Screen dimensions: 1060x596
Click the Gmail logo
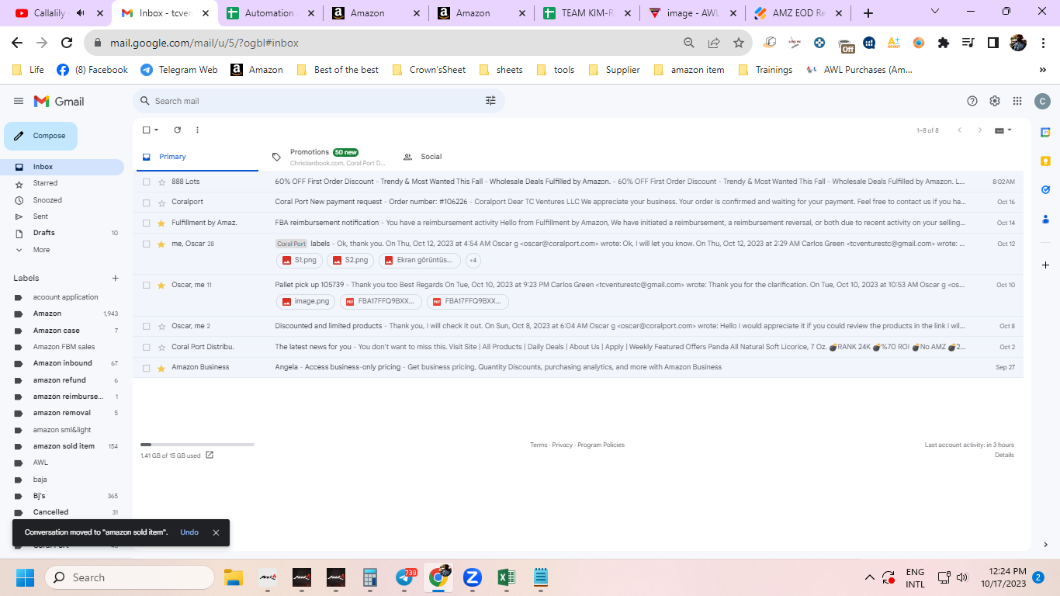coord(59,101)
